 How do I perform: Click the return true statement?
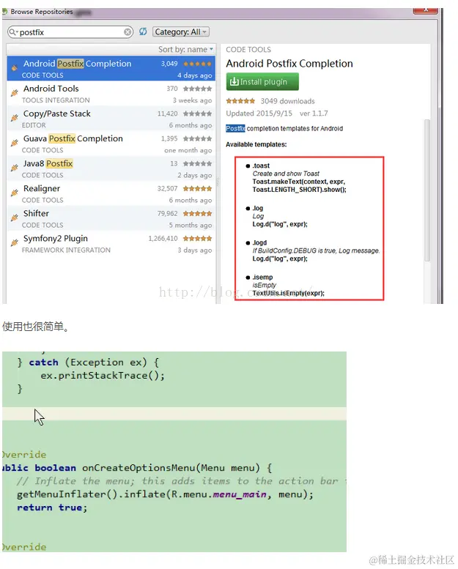[52, 507]
